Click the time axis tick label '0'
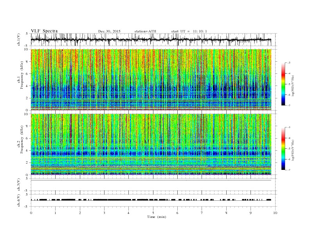This screenshot has height=239, width=310. click(31, 213)
